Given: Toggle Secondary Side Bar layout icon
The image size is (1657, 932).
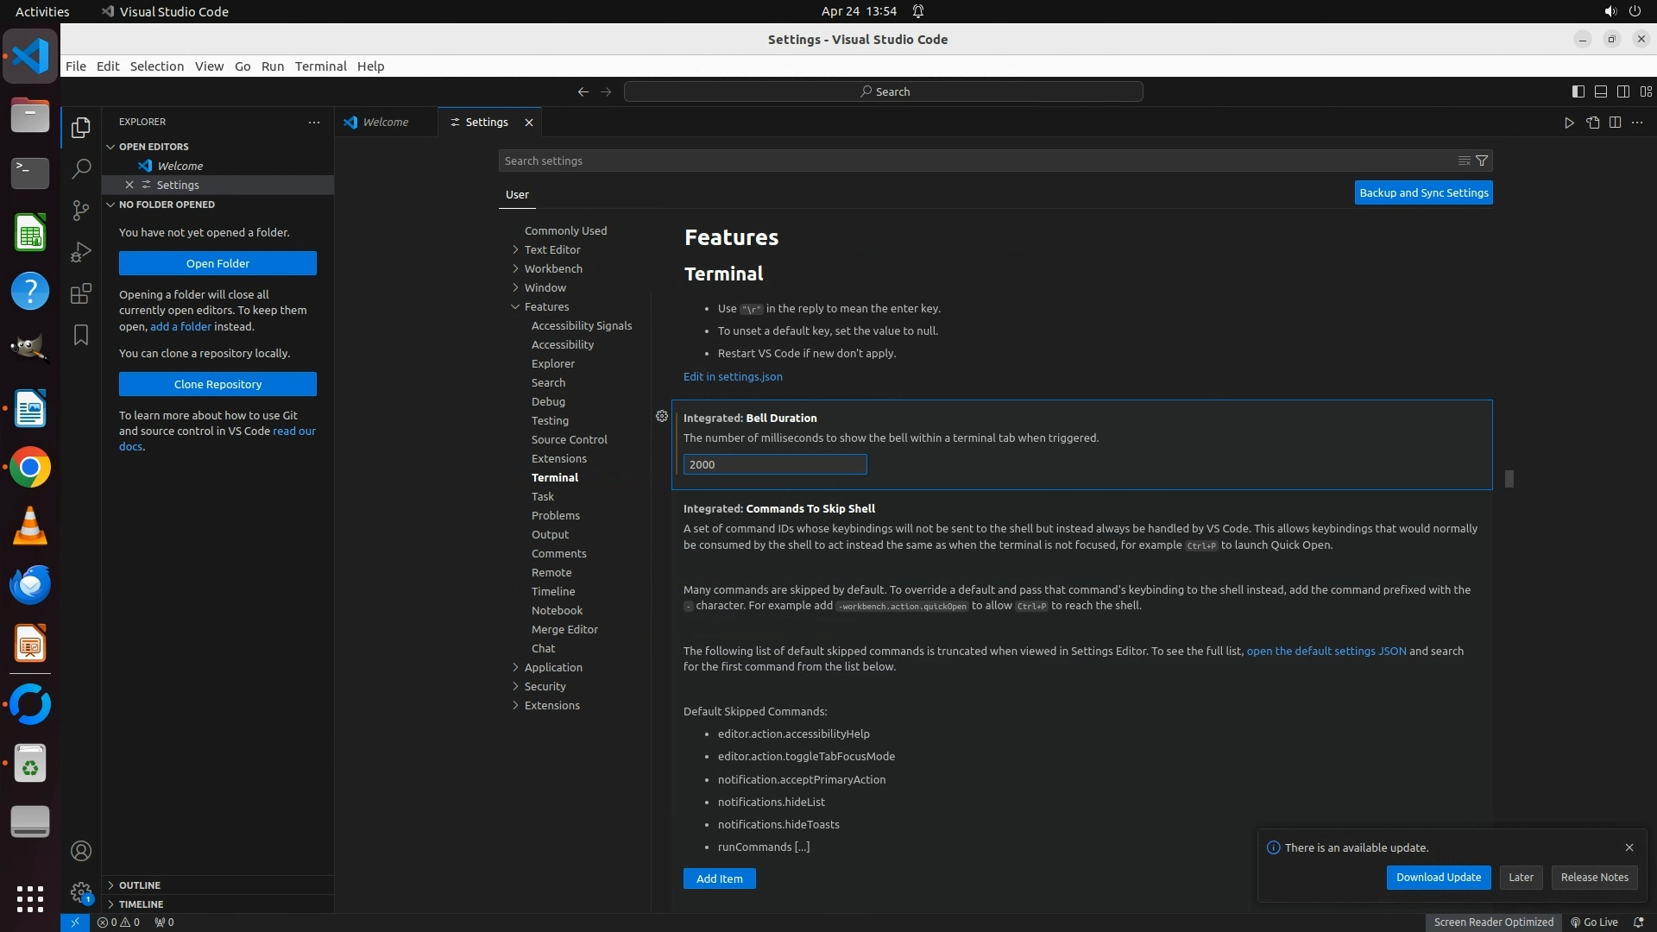Looking at the screenshot, I should point(1622,91).
